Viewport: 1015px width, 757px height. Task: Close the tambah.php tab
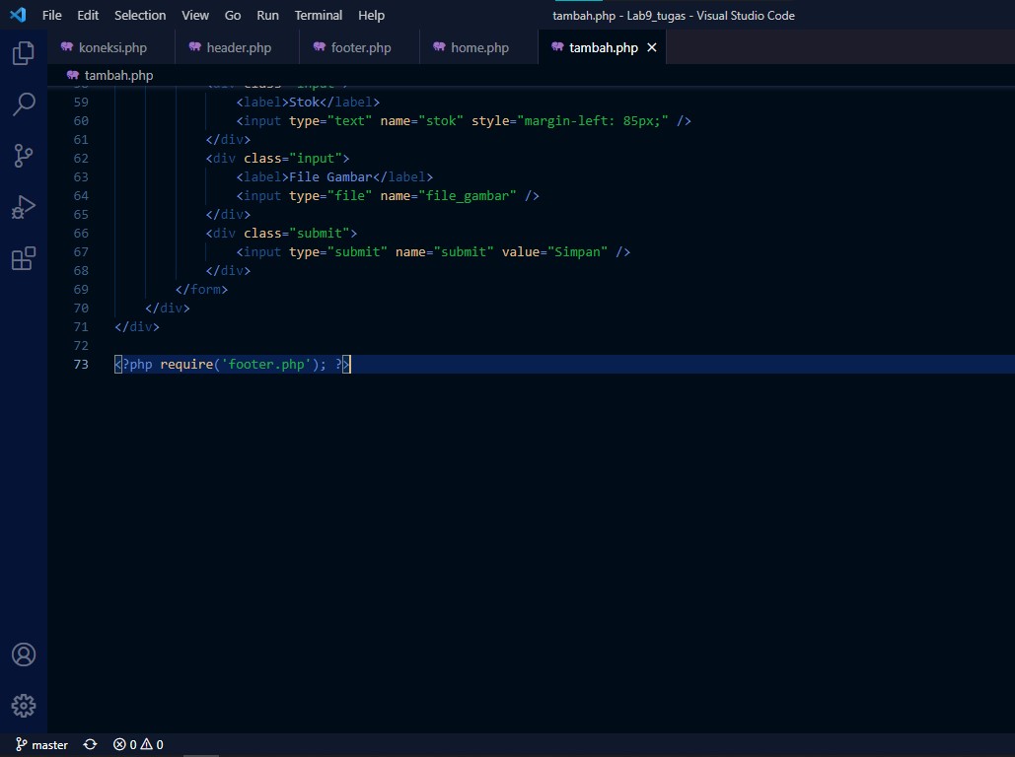pyautogui.click(x=652, y=48)
